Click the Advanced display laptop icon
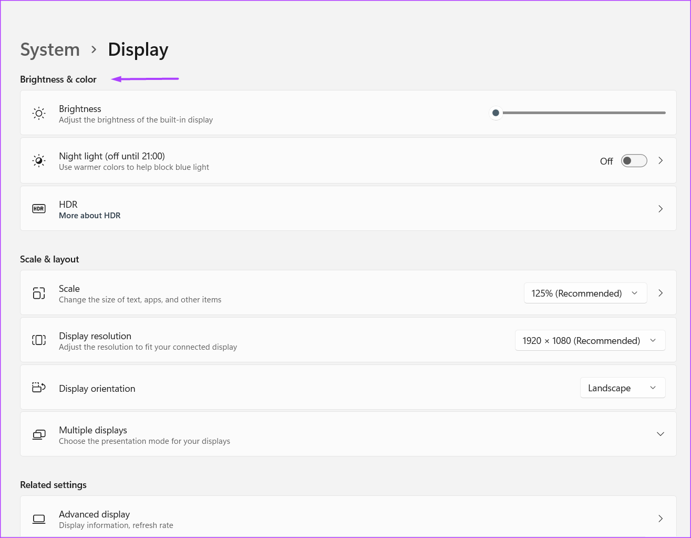 [39, 519]
